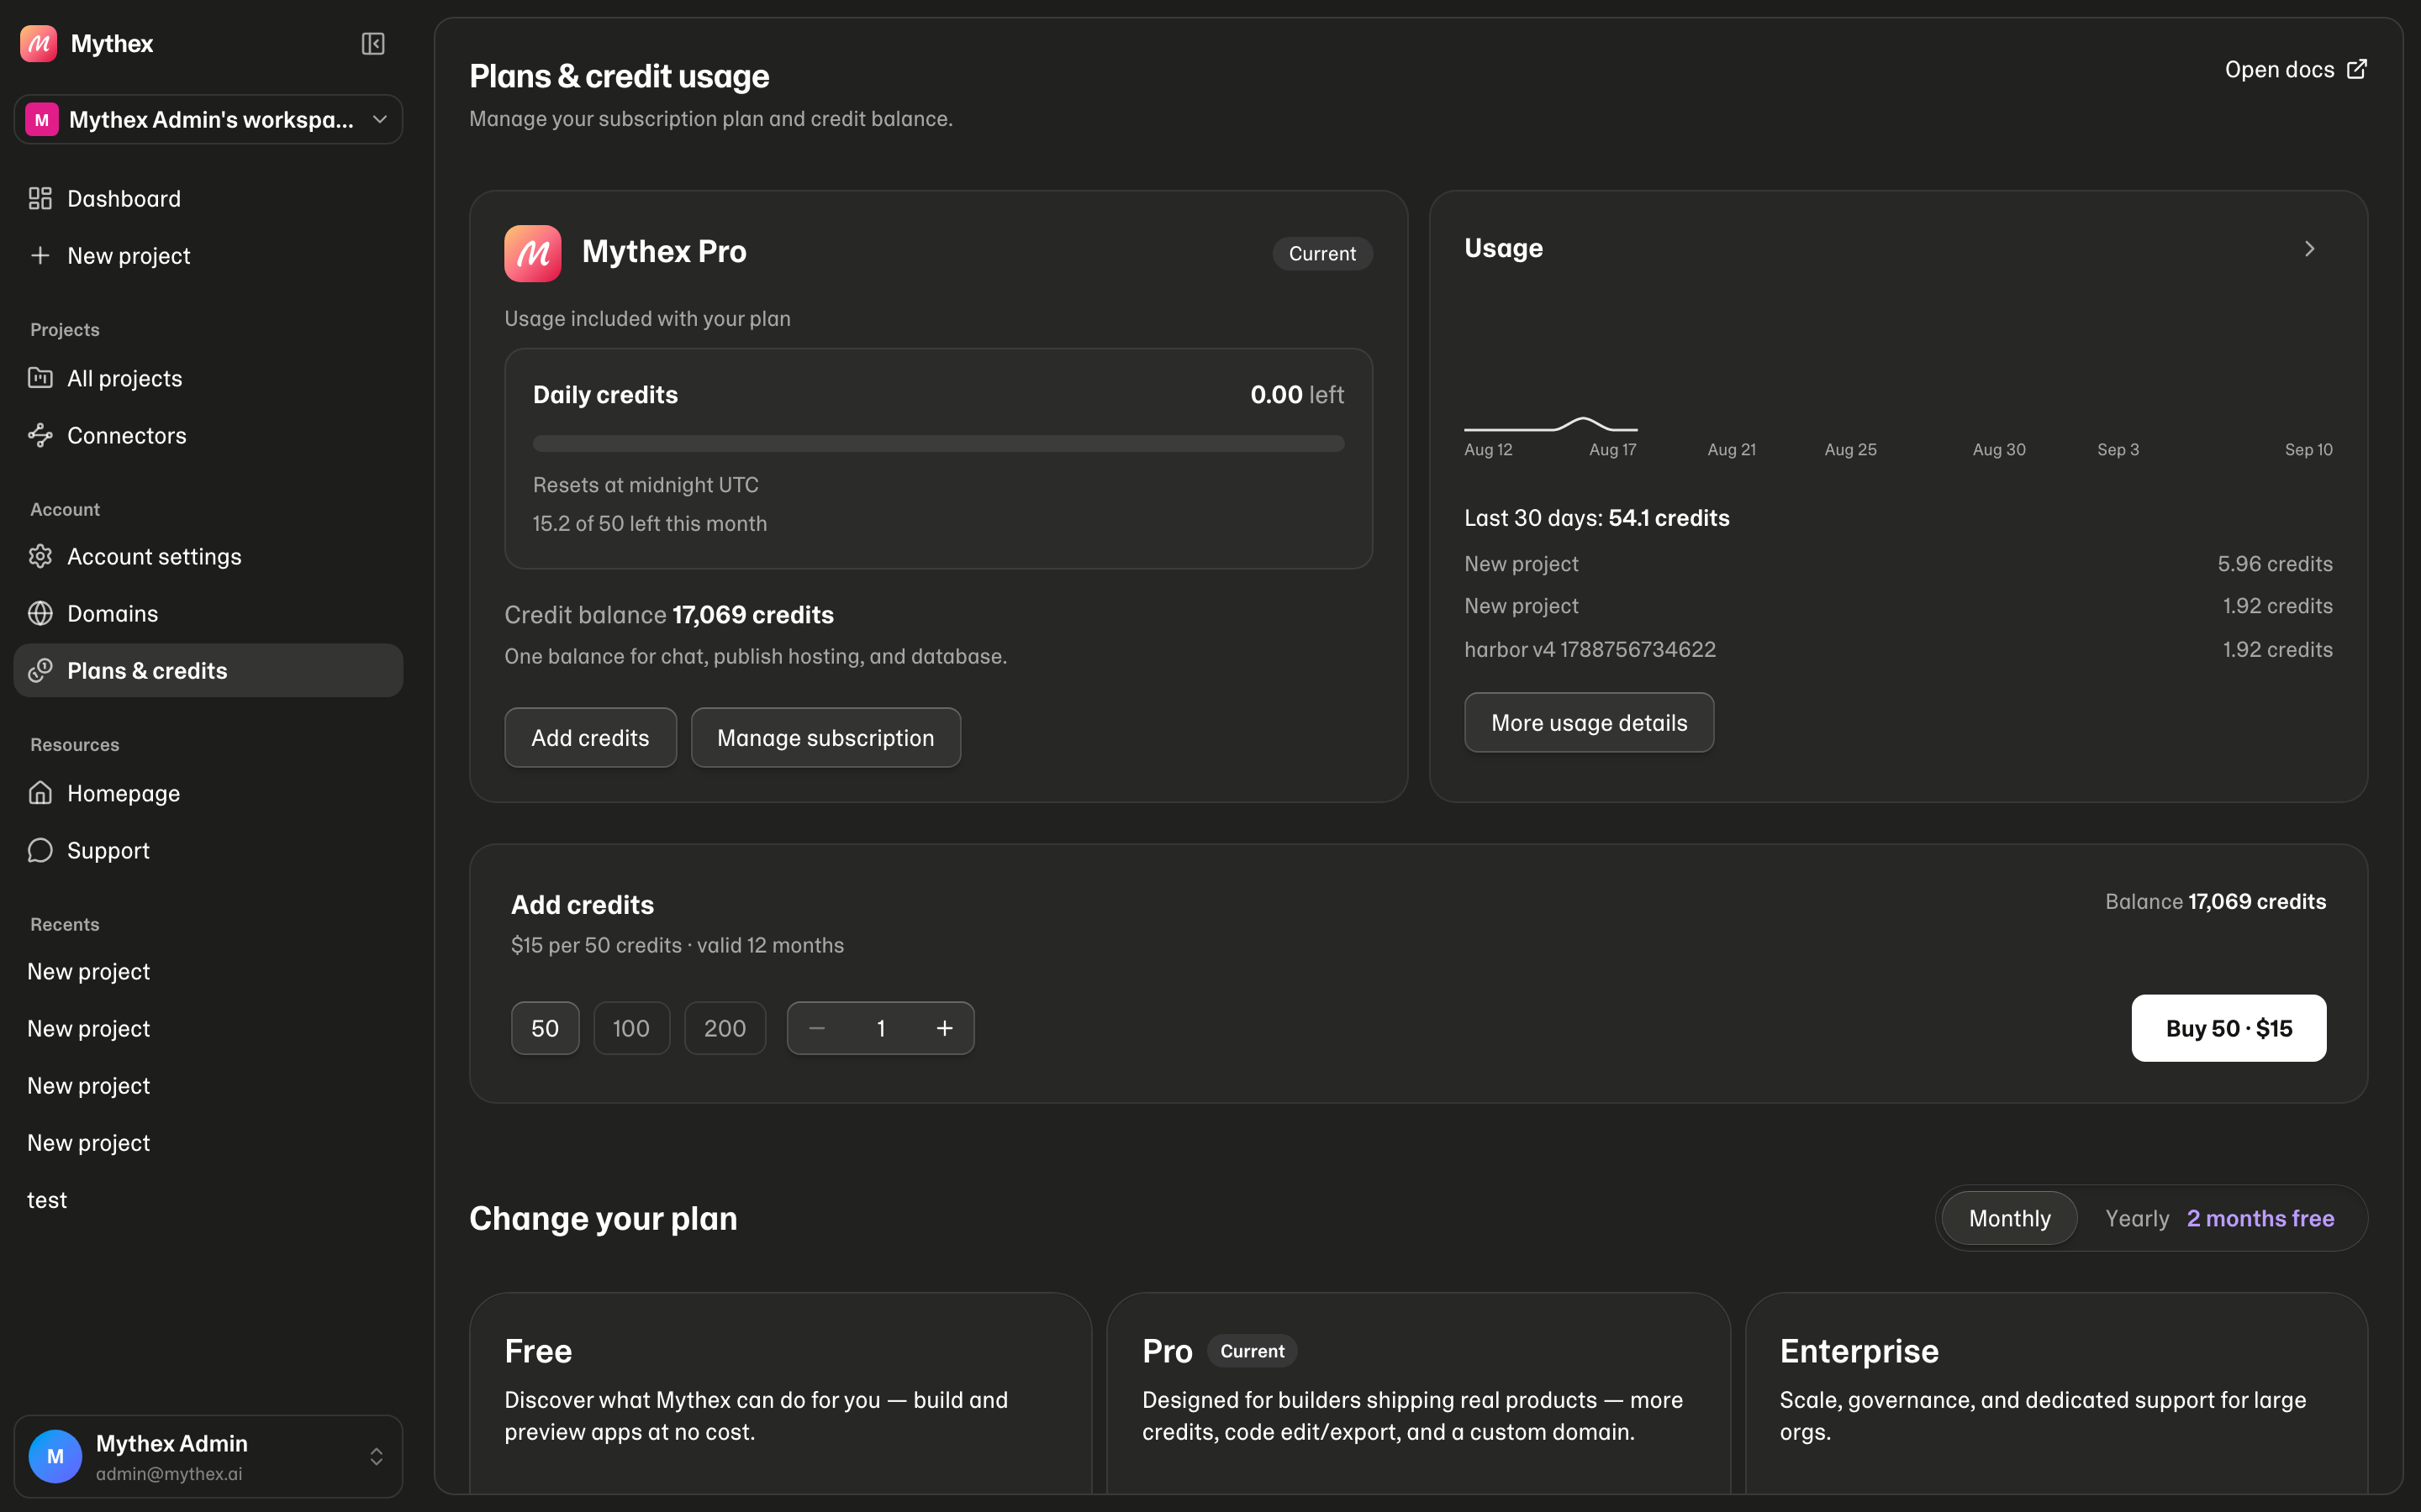This screenshot has height=1512, width=2421.
Task: Click the Mythex logo icon in sidebar header
Action: click(x=39, y=43)
